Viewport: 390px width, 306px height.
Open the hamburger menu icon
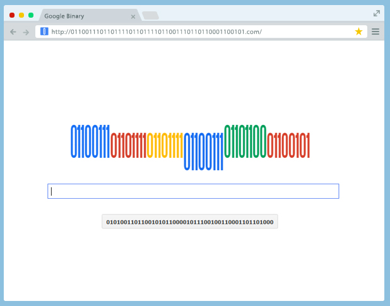[375, 32]
